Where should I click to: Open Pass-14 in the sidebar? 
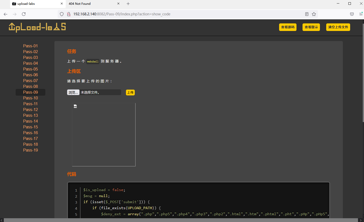(x=30, y=121)
